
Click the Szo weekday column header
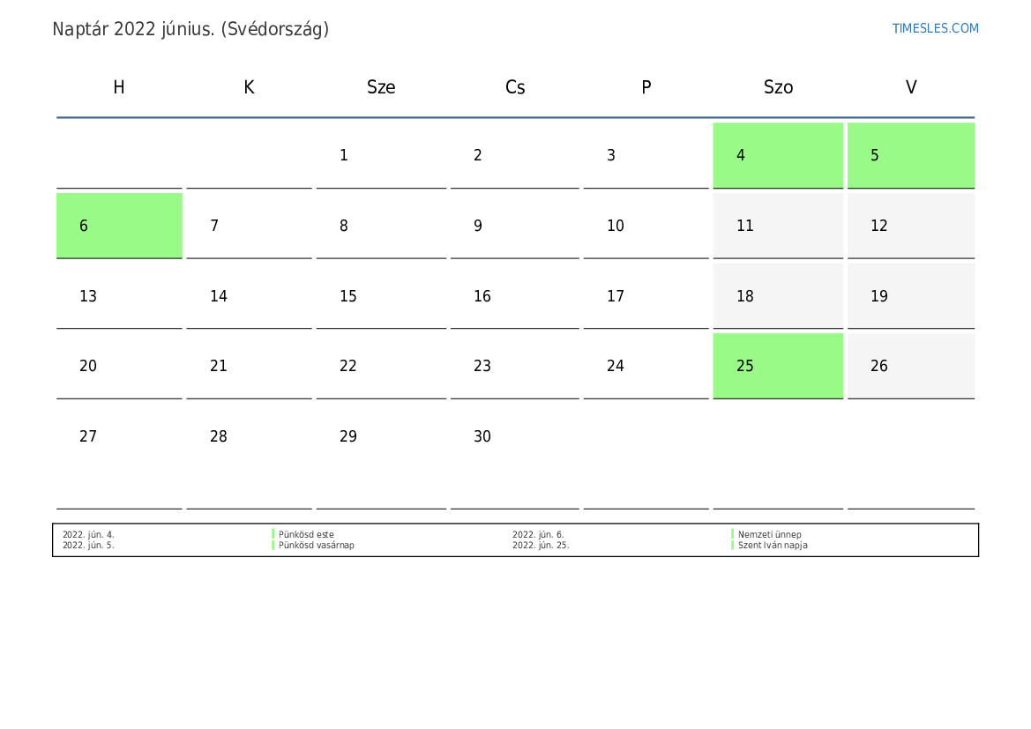(x=778, y=87)
